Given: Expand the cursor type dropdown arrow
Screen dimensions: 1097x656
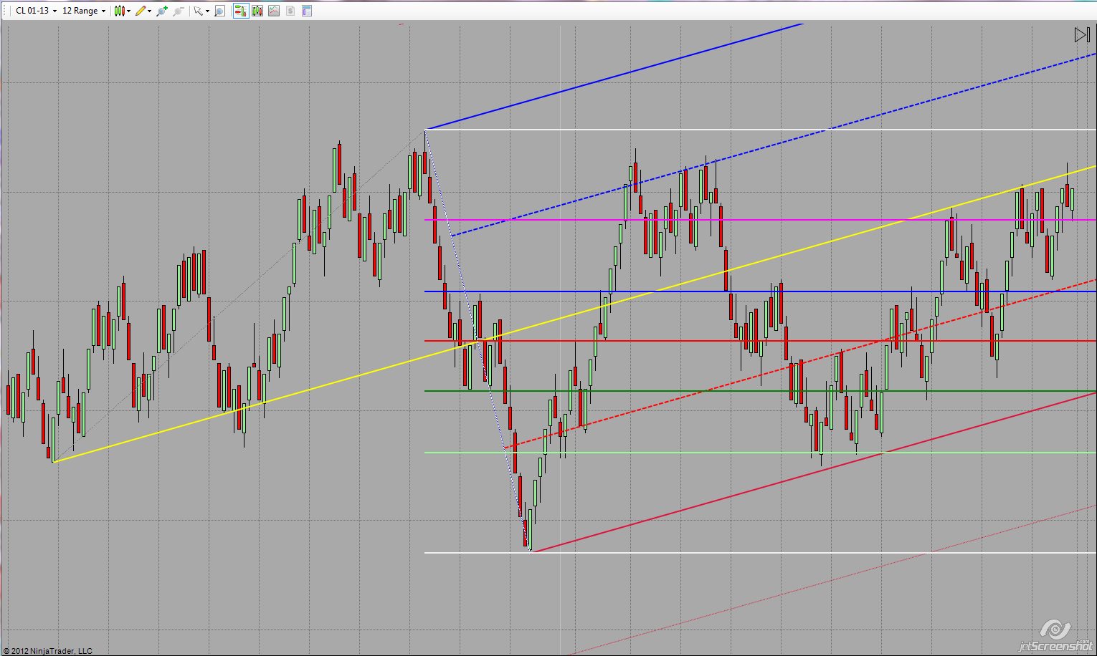Looking at the screenshot, I should click(x=207, y=11).
